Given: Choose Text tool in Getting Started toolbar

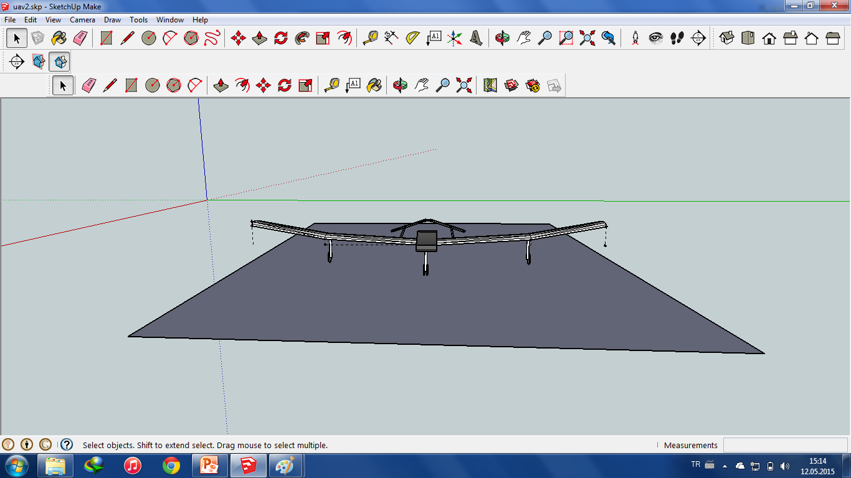Looking at the screenshot, I should pos(353,85).
